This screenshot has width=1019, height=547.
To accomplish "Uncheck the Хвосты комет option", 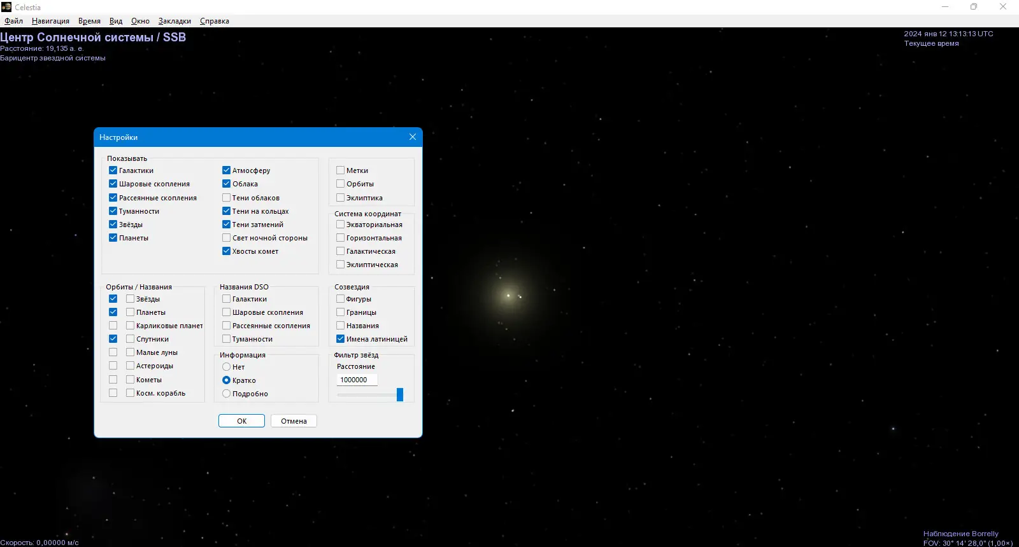I will [x=226, y=251].
